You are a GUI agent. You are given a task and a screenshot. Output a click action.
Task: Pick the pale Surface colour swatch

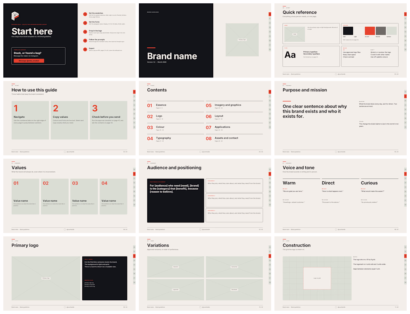392,31
